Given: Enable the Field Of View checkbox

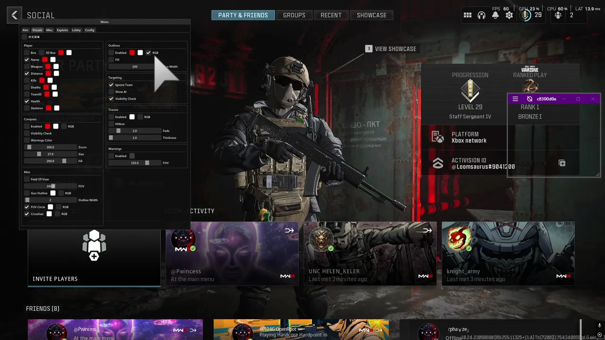Looking at the screenshot, I should click(27, 179).
